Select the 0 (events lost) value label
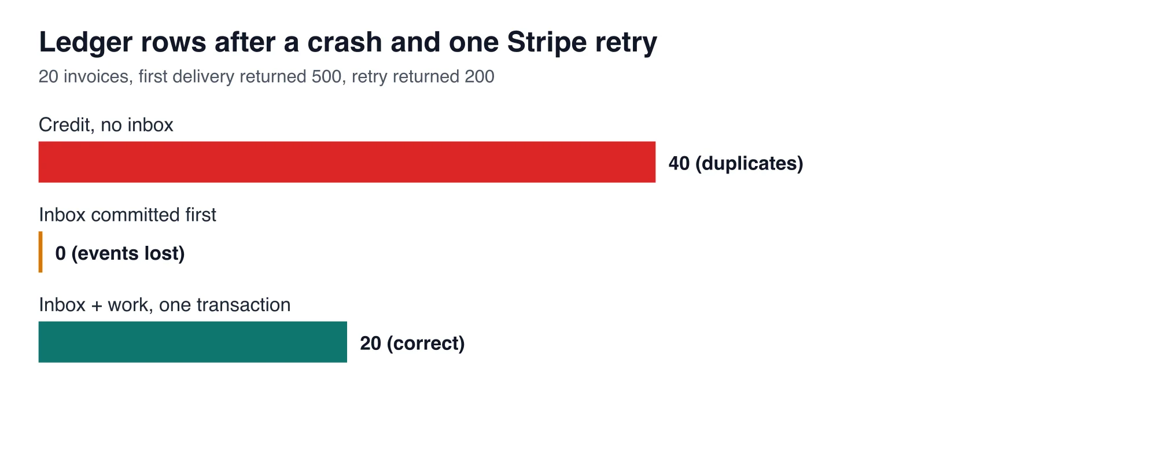This screenshot has width=1157, height=450. click(120, 253)
